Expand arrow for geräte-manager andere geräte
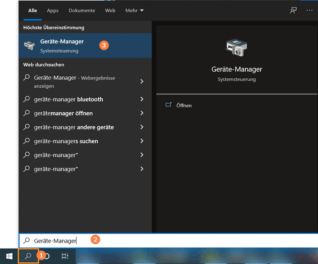 click(x=142, y=127)
